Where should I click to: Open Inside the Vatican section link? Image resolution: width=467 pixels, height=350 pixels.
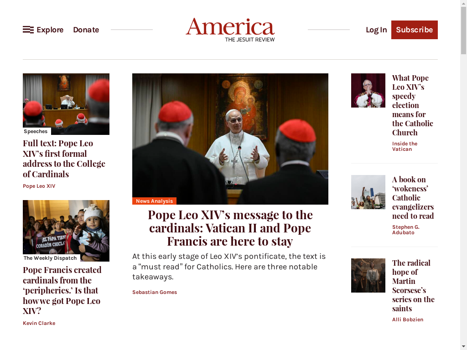click(405, 146)
